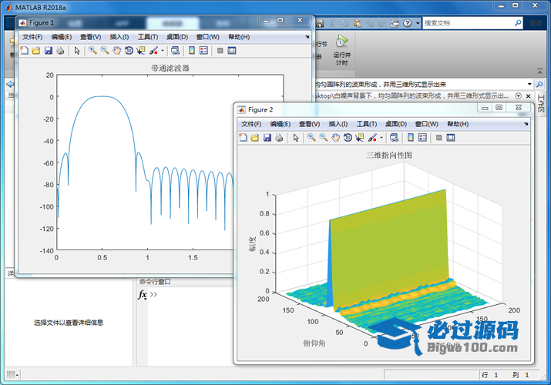Select the Pan hand tool in Figure 2

pos(335,138)
